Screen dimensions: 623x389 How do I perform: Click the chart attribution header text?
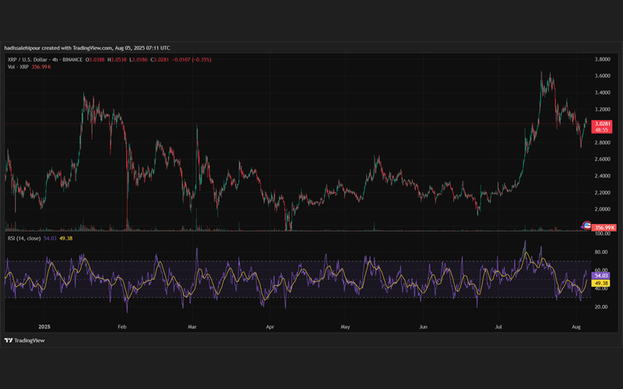point(87,48)
